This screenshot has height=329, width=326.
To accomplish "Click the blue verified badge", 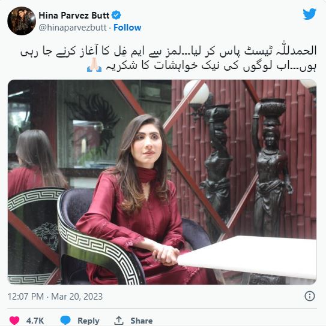I will [x=116, y=16].
